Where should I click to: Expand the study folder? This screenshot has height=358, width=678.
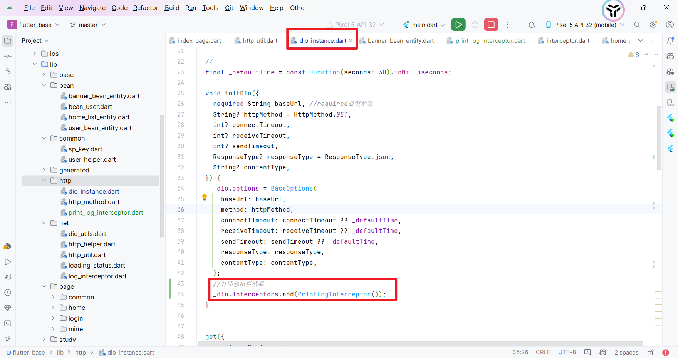pos(44,339)
